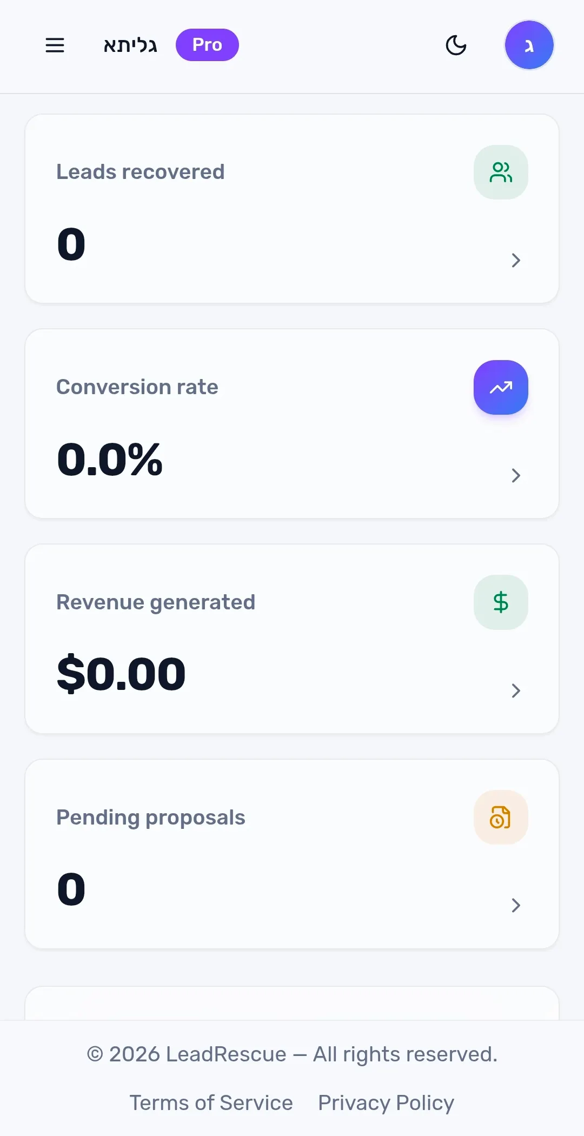Viewport: 584px width, 1136px height.
Task: Open the Terms of Service link
Action: [211, 1103]
